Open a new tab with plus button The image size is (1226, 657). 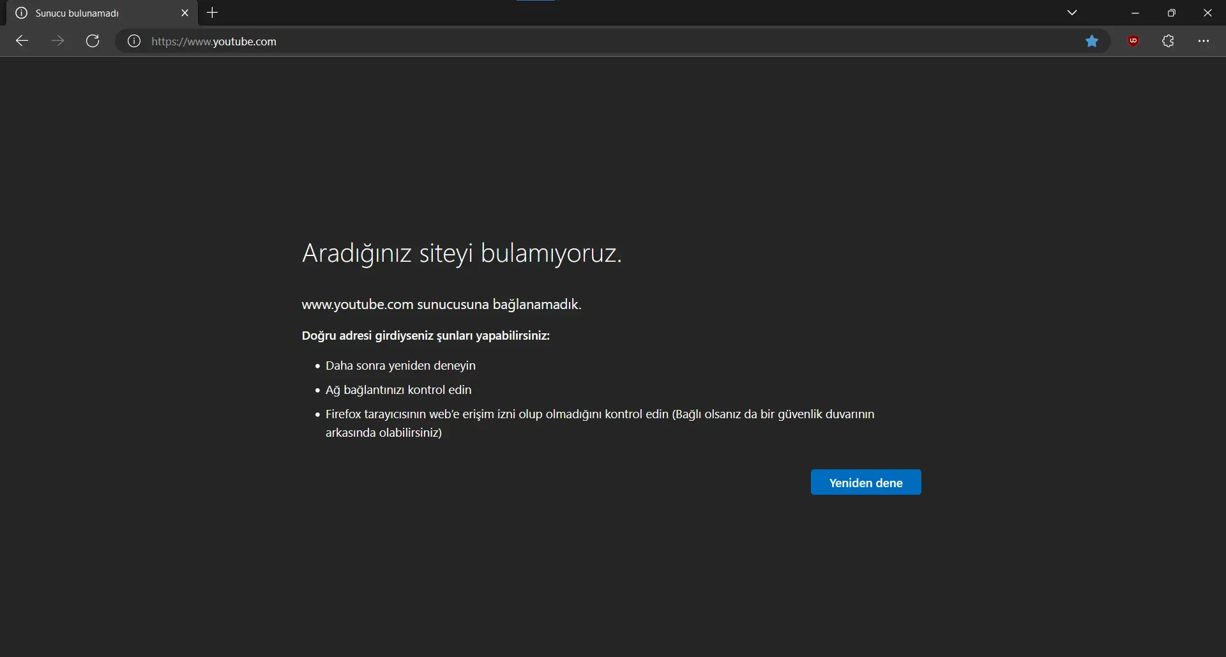[x=213, y=13]
